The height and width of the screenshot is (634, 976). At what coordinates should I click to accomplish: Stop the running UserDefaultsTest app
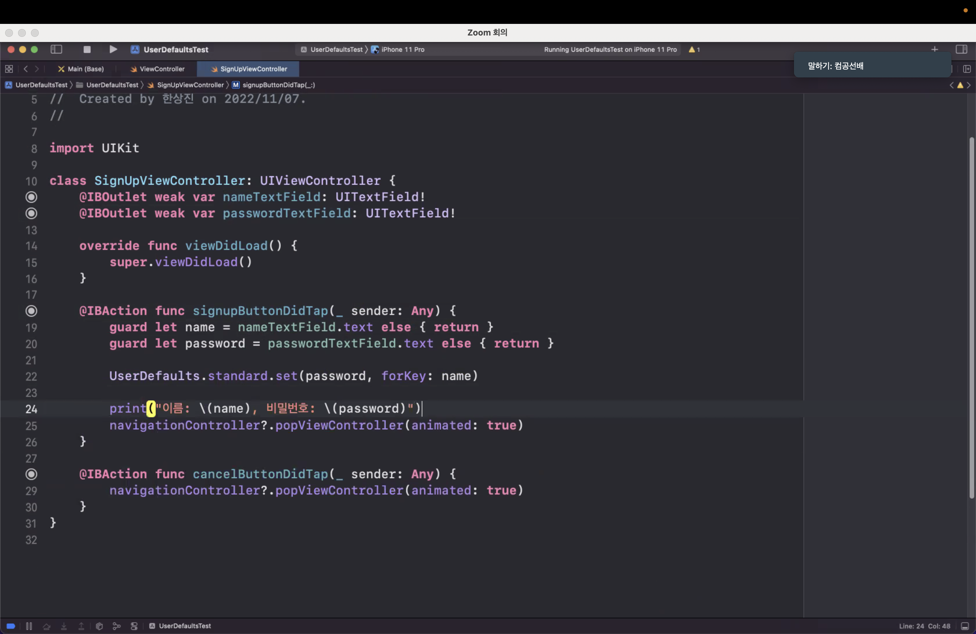point(87,49)
